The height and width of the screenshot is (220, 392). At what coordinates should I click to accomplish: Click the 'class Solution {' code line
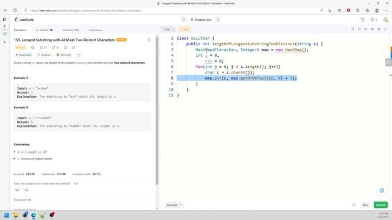tap(195, 38)
